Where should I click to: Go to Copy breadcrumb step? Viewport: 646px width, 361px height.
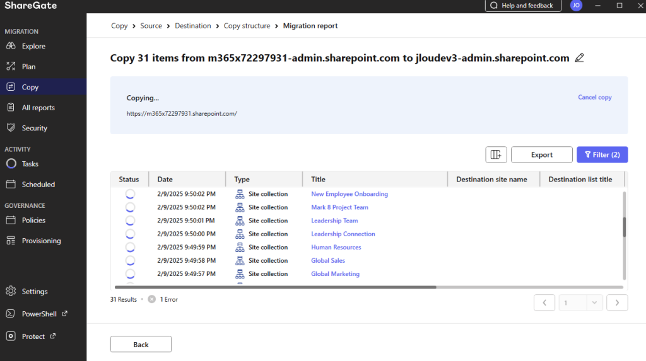coord(119,26)
